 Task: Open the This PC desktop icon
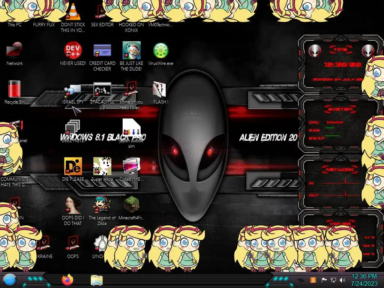[x=15, y=24]
